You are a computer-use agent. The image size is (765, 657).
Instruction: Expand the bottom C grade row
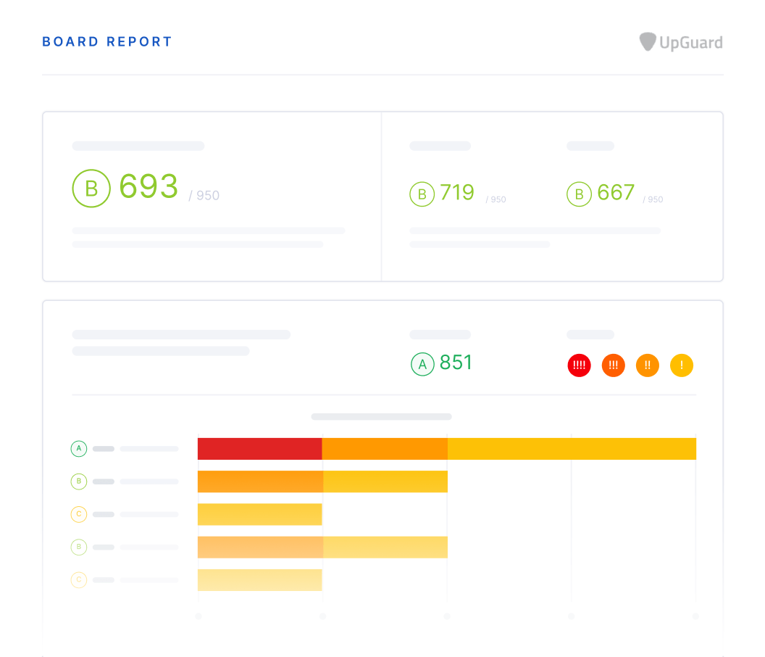[78, 580]
